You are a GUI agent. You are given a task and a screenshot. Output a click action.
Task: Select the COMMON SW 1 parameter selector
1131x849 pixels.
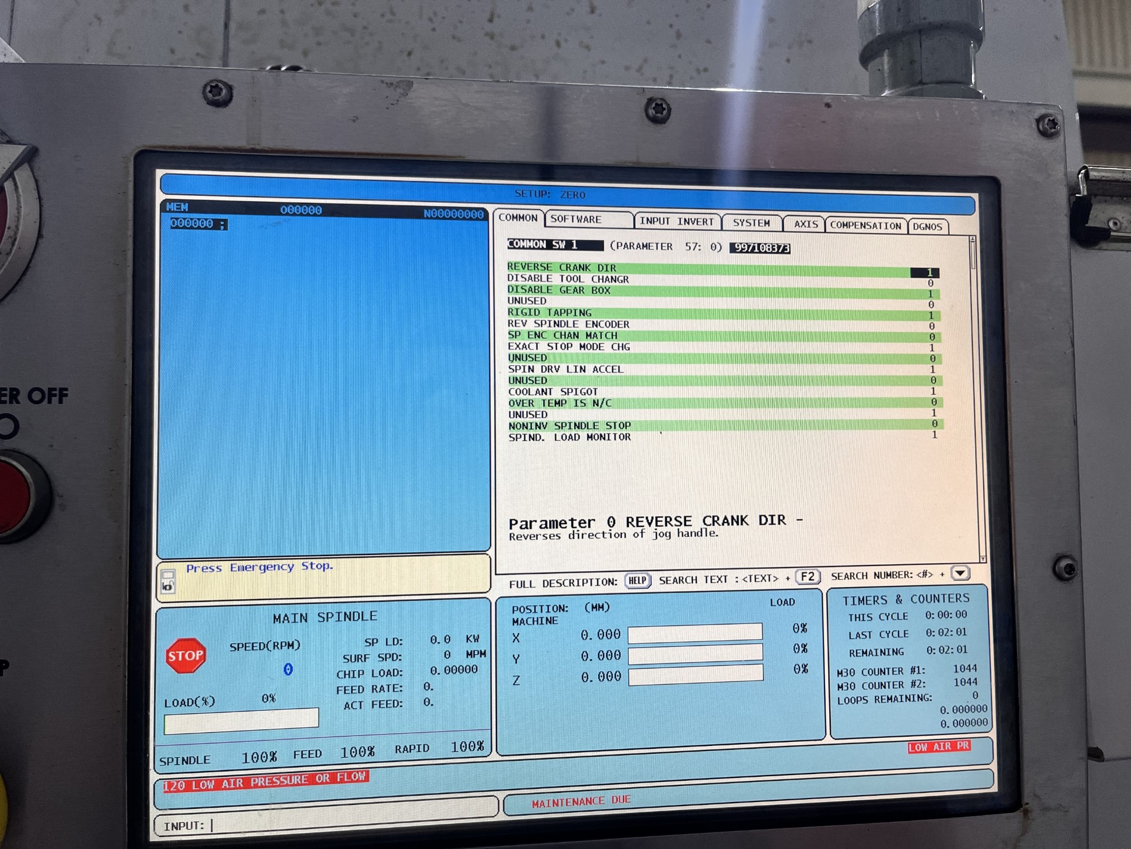coord(554,245)
